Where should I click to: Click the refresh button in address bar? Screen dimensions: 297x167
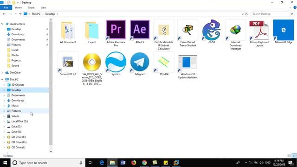point(246,14)
